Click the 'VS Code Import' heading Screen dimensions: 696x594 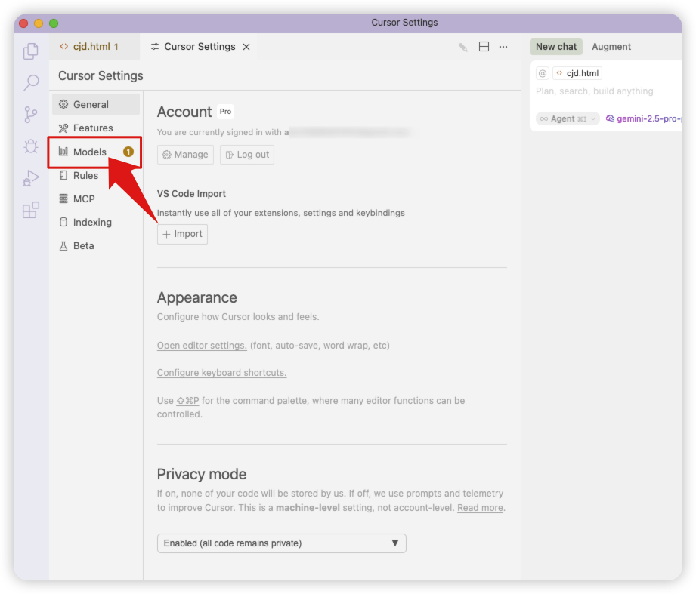coord(191,194)
